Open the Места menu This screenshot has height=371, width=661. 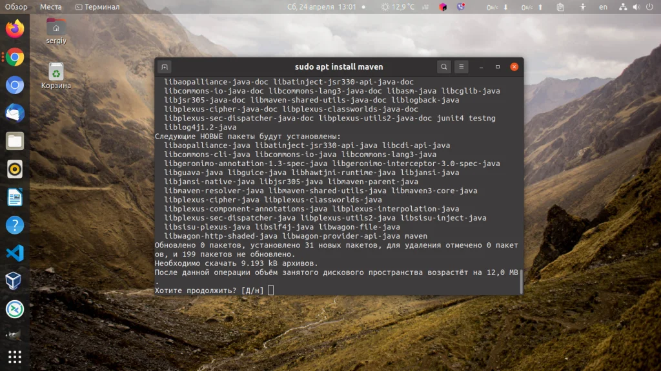pos(51,6)
